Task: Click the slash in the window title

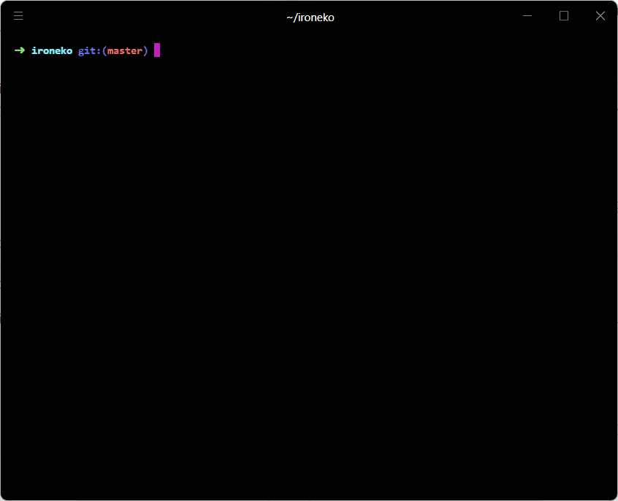Action: click(295, 18)
